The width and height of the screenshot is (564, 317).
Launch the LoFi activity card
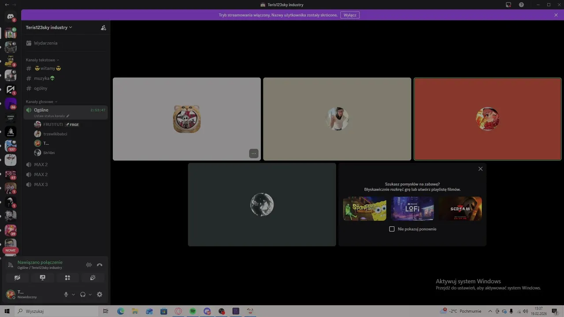pyautogui.click(x=412, y=209)
